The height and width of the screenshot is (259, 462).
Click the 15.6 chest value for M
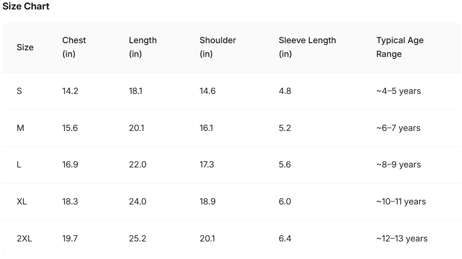[x=70, y=128]
